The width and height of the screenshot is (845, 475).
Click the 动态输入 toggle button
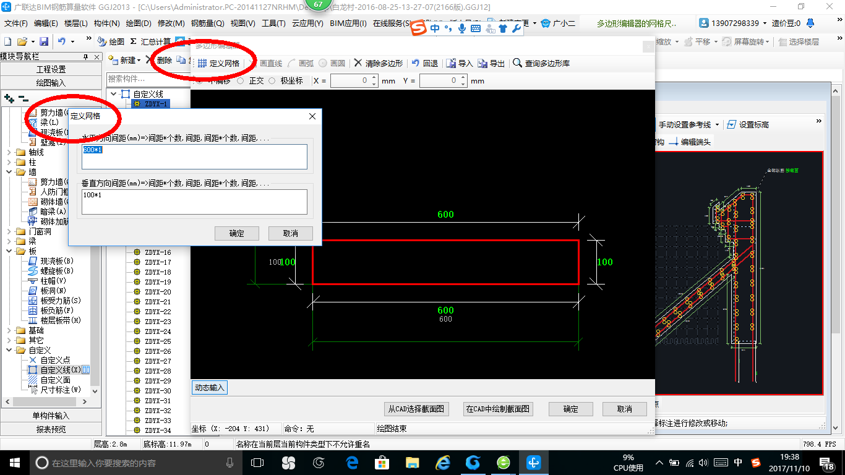(209, 388)
